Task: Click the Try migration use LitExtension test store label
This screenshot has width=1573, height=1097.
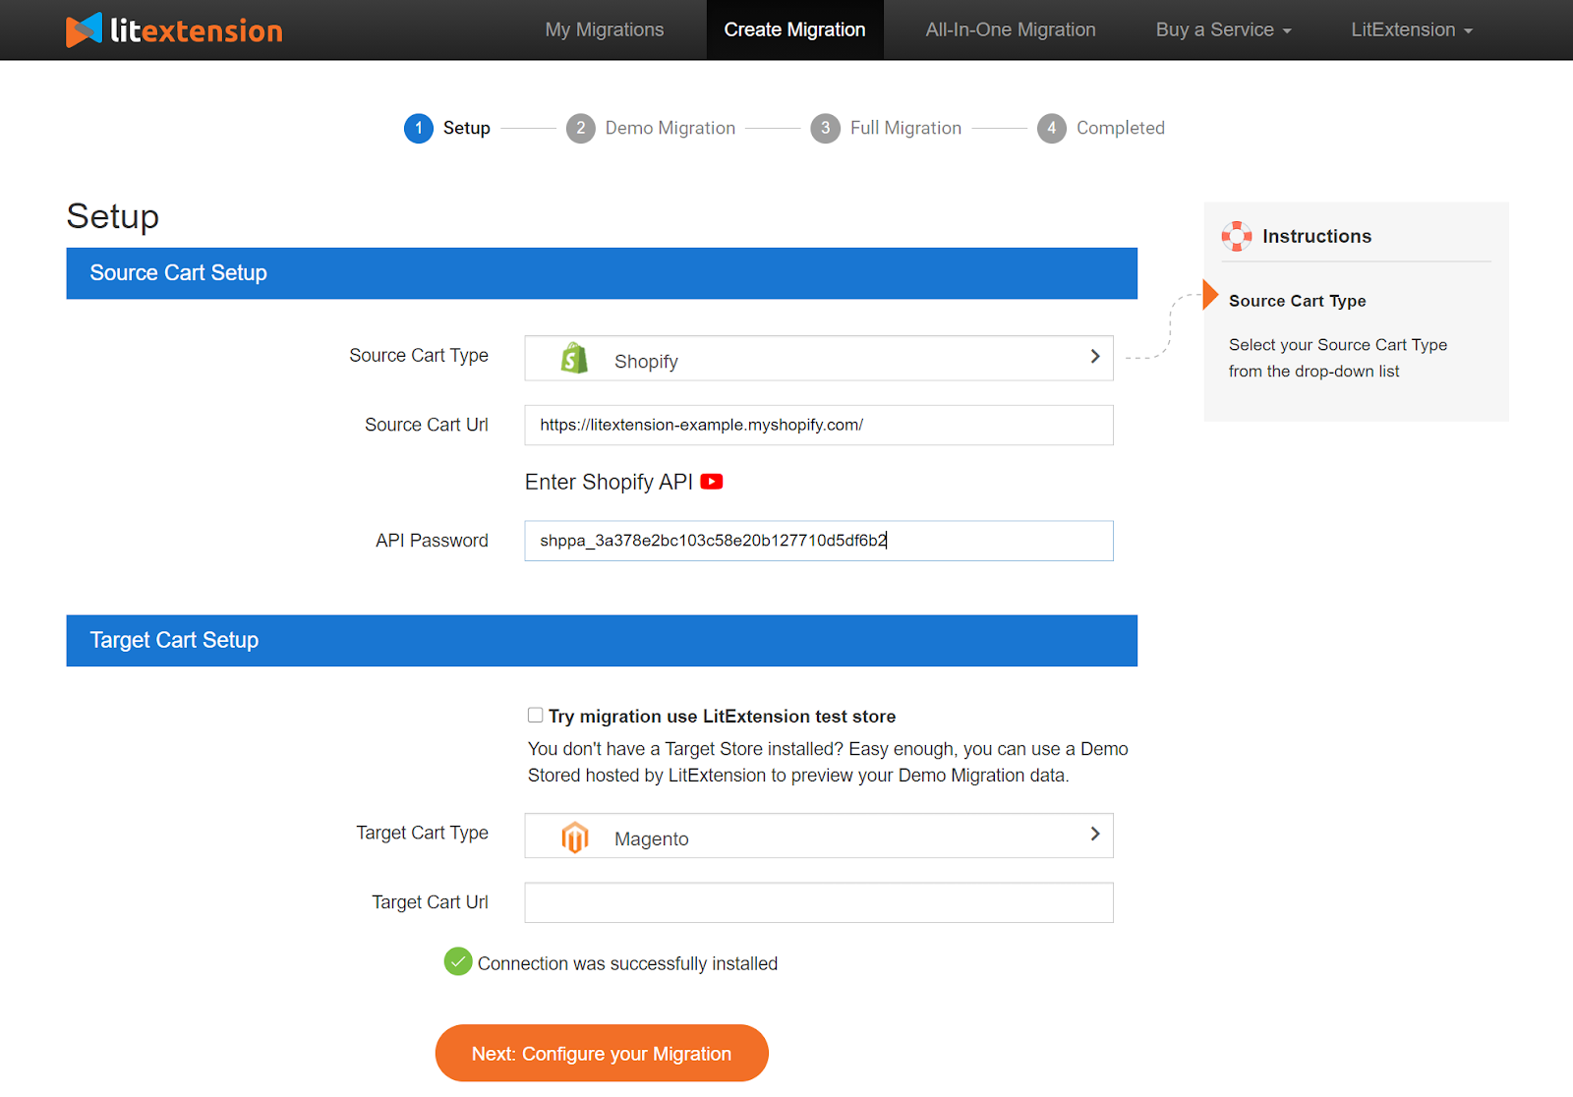Action: pos(723,717)
